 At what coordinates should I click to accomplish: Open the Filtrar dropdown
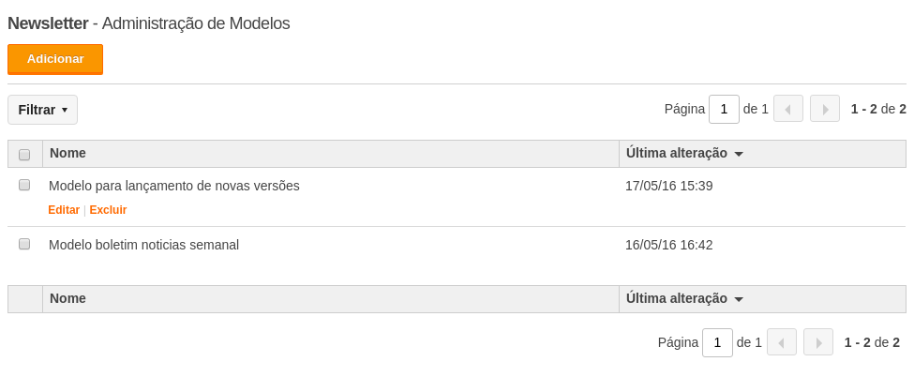[x=42, y=110]
